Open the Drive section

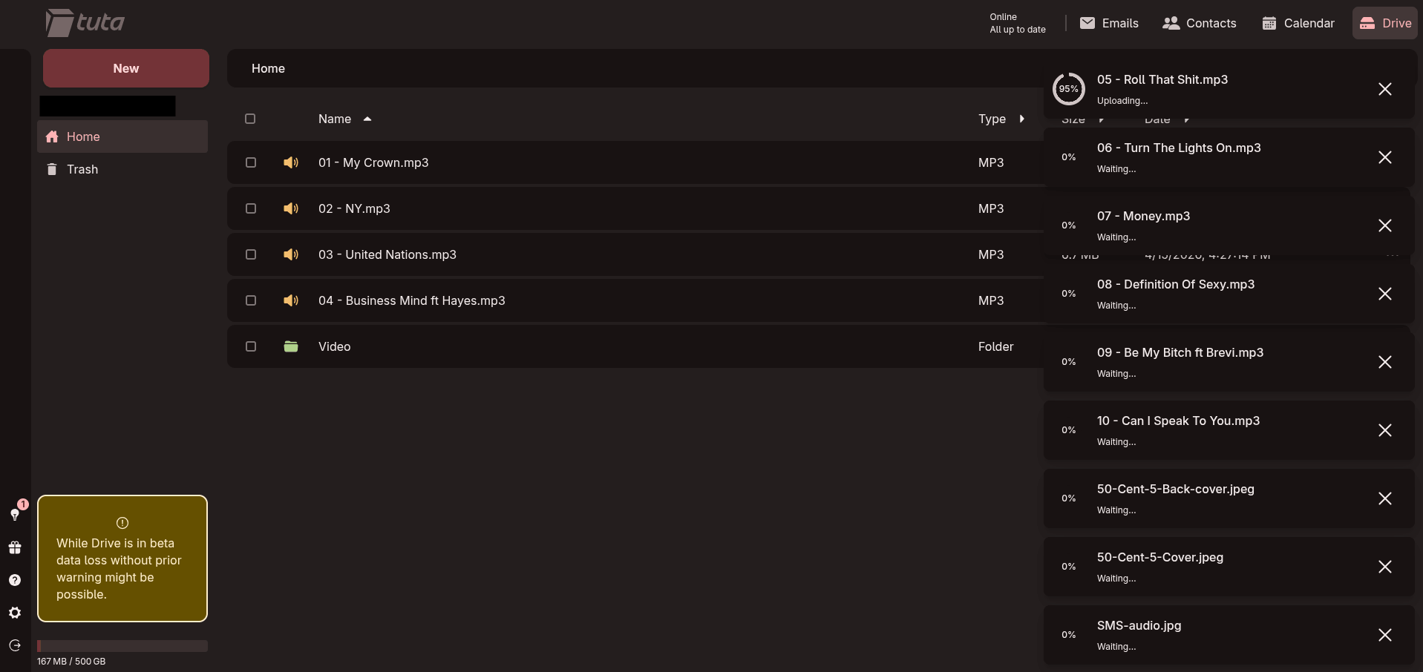[1384, 23]
